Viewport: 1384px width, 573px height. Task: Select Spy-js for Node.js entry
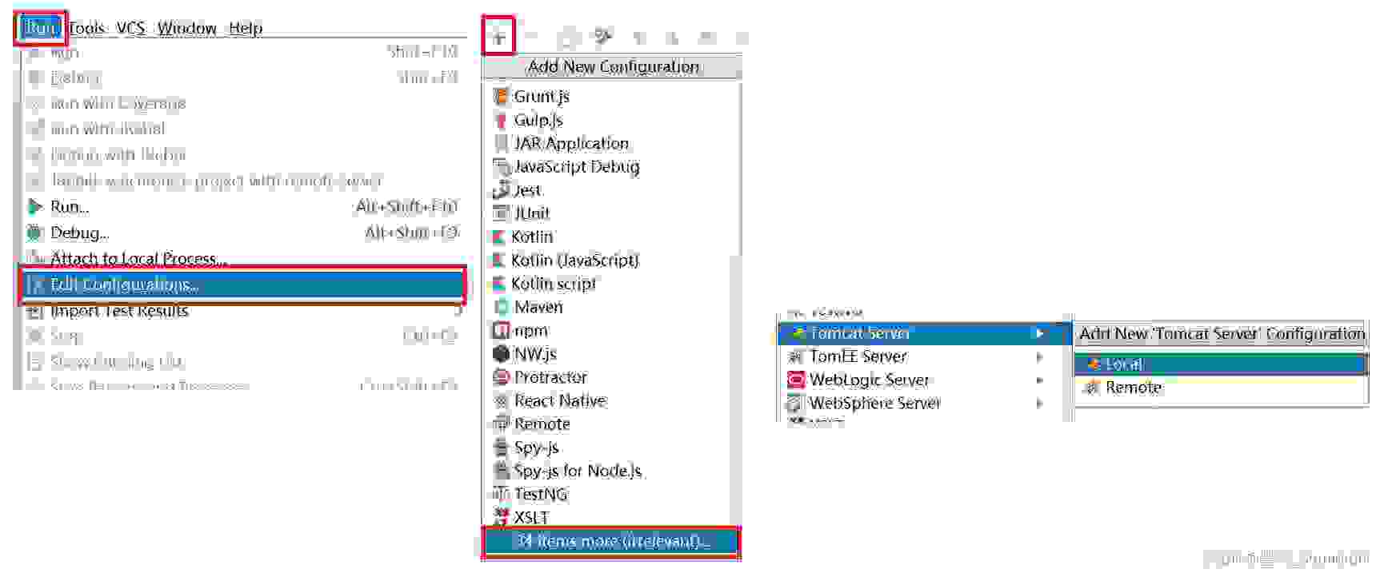pyautogui.click(x=578, y=472)
